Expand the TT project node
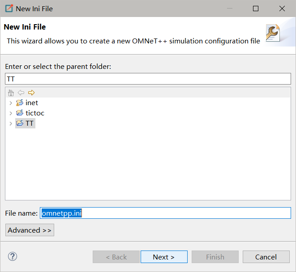 pyautogui.click(x=11, y=123)
